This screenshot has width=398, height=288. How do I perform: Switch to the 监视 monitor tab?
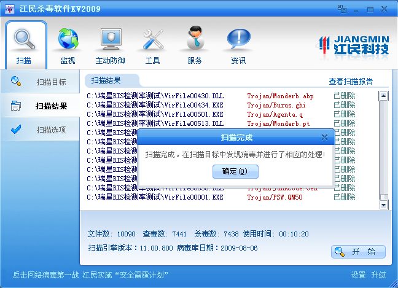68,45
